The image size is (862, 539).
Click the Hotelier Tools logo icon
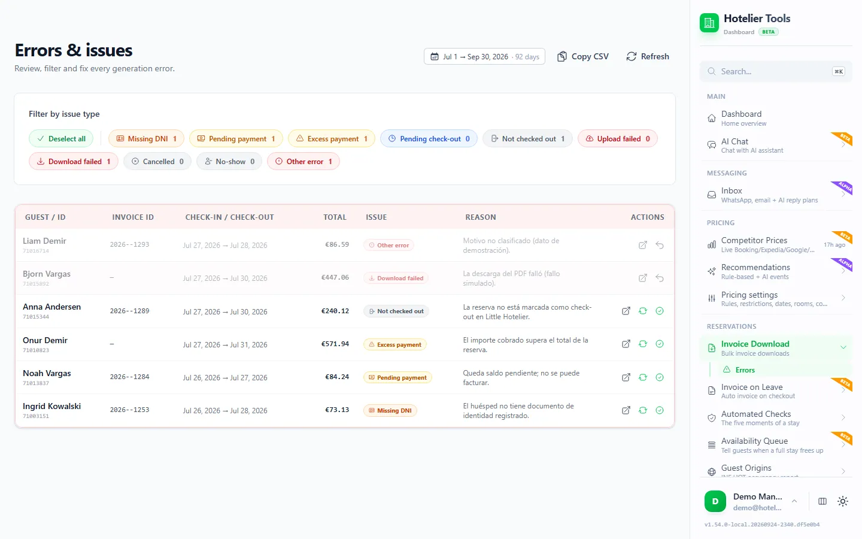(709, 23)
